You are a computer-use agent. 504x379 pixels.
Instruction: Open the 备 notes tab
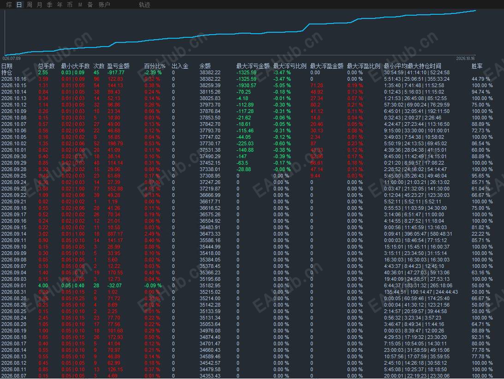point(90,5)
